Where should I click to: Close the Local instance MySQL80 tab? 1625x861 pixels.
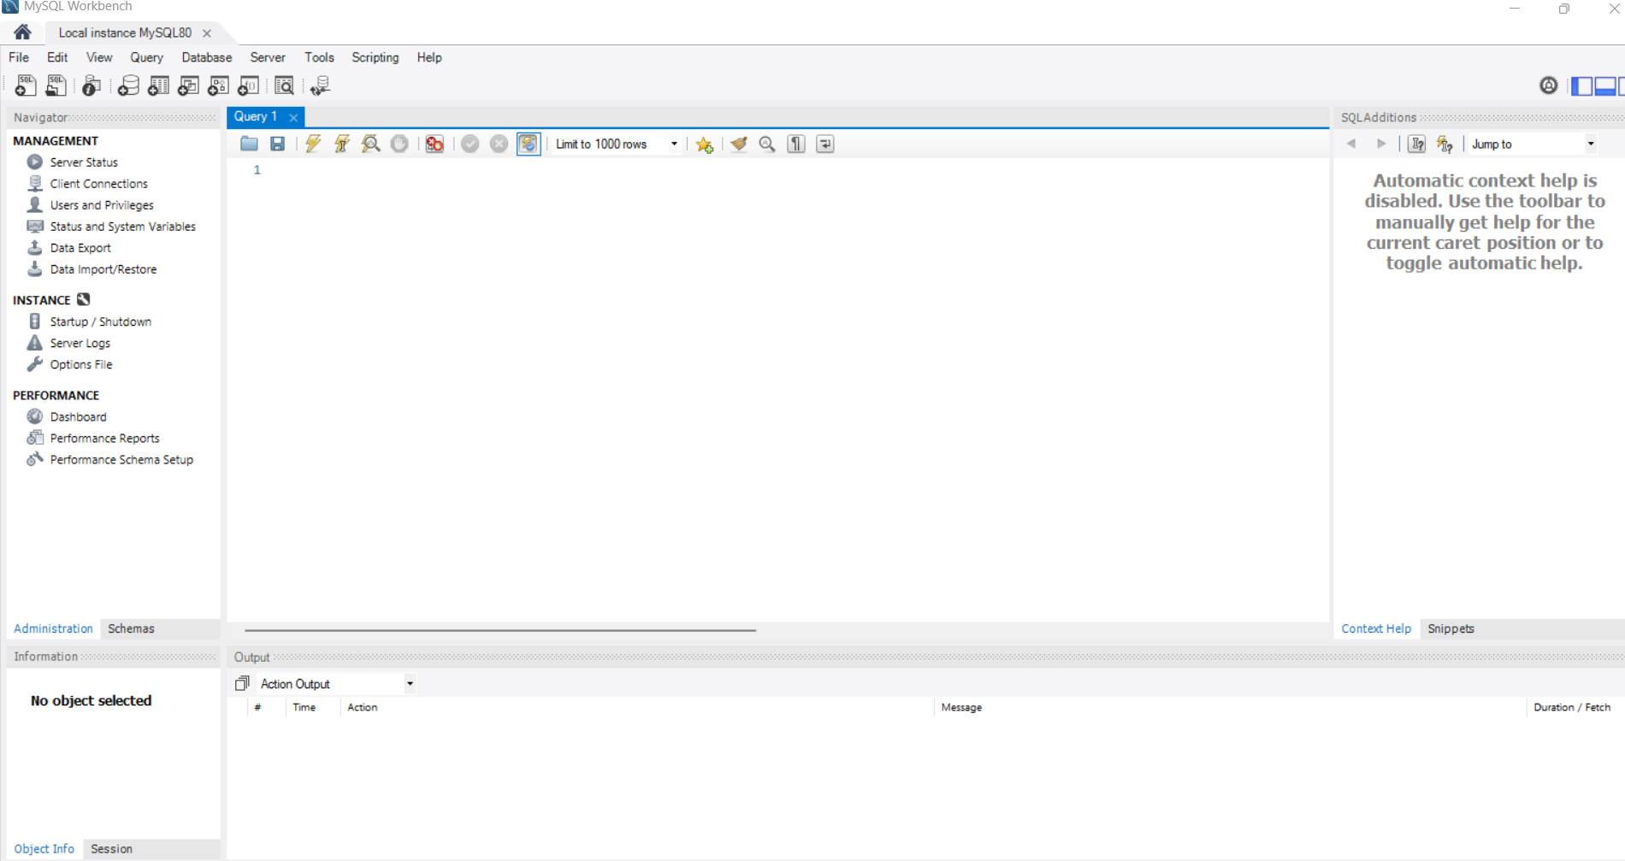207,33
